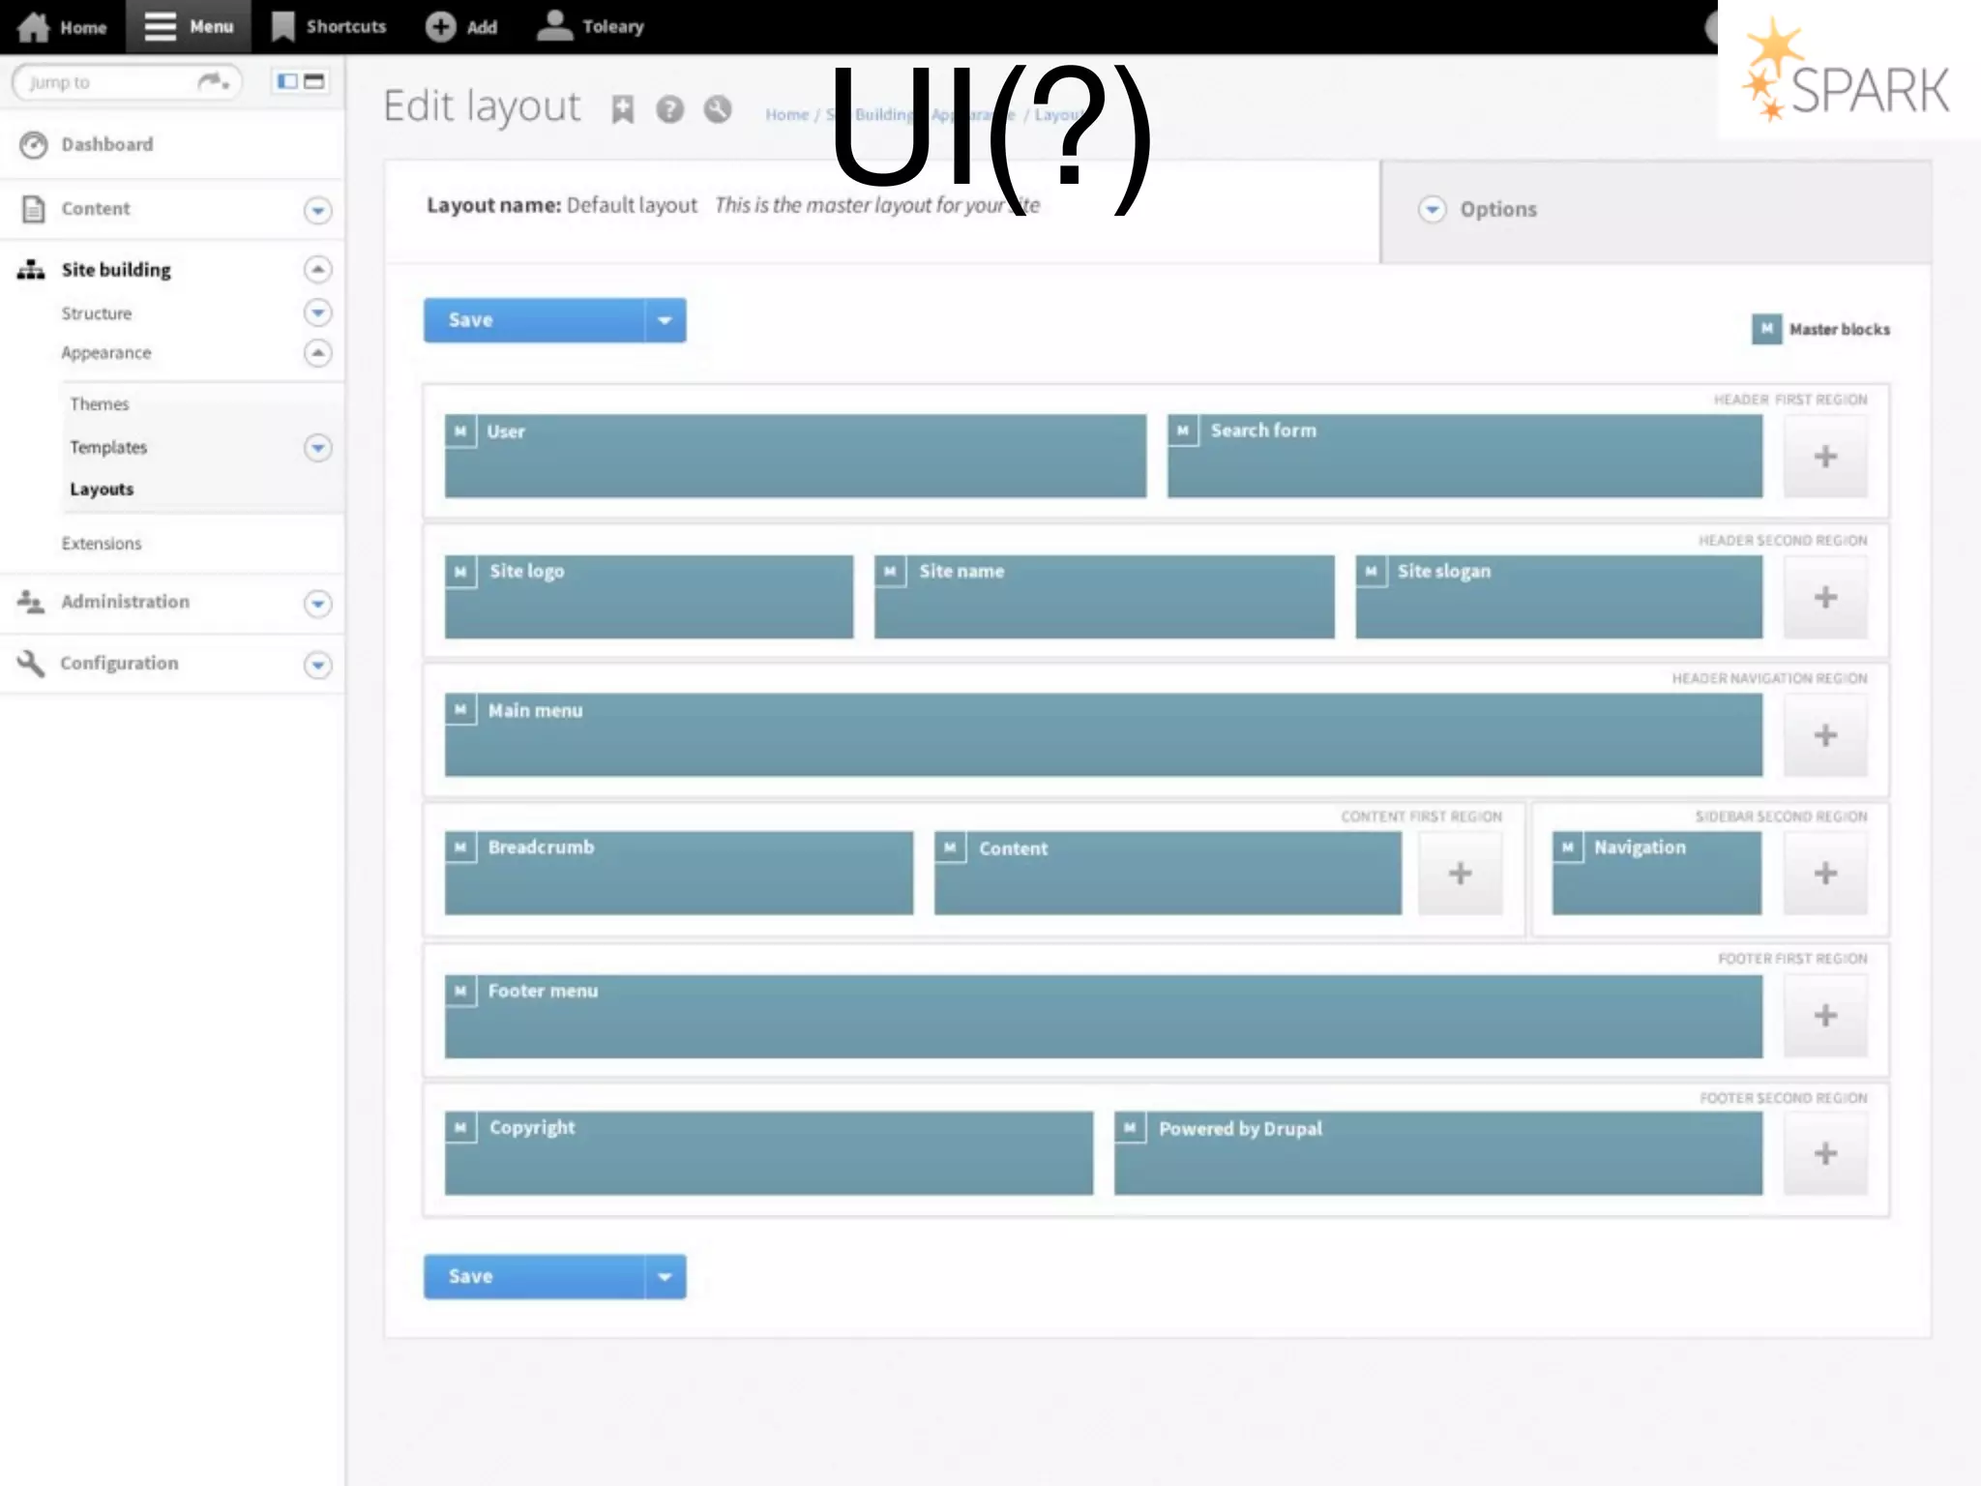
Task: Open Extensions in the sidebar
Action: pos(102,544)
